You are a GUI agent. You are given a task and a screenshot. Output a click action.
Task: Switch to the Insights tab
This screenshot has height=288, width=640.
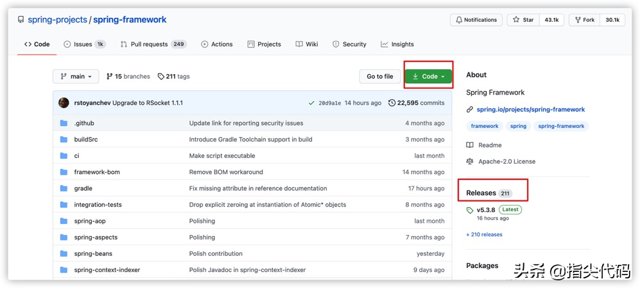click(397, 44)
